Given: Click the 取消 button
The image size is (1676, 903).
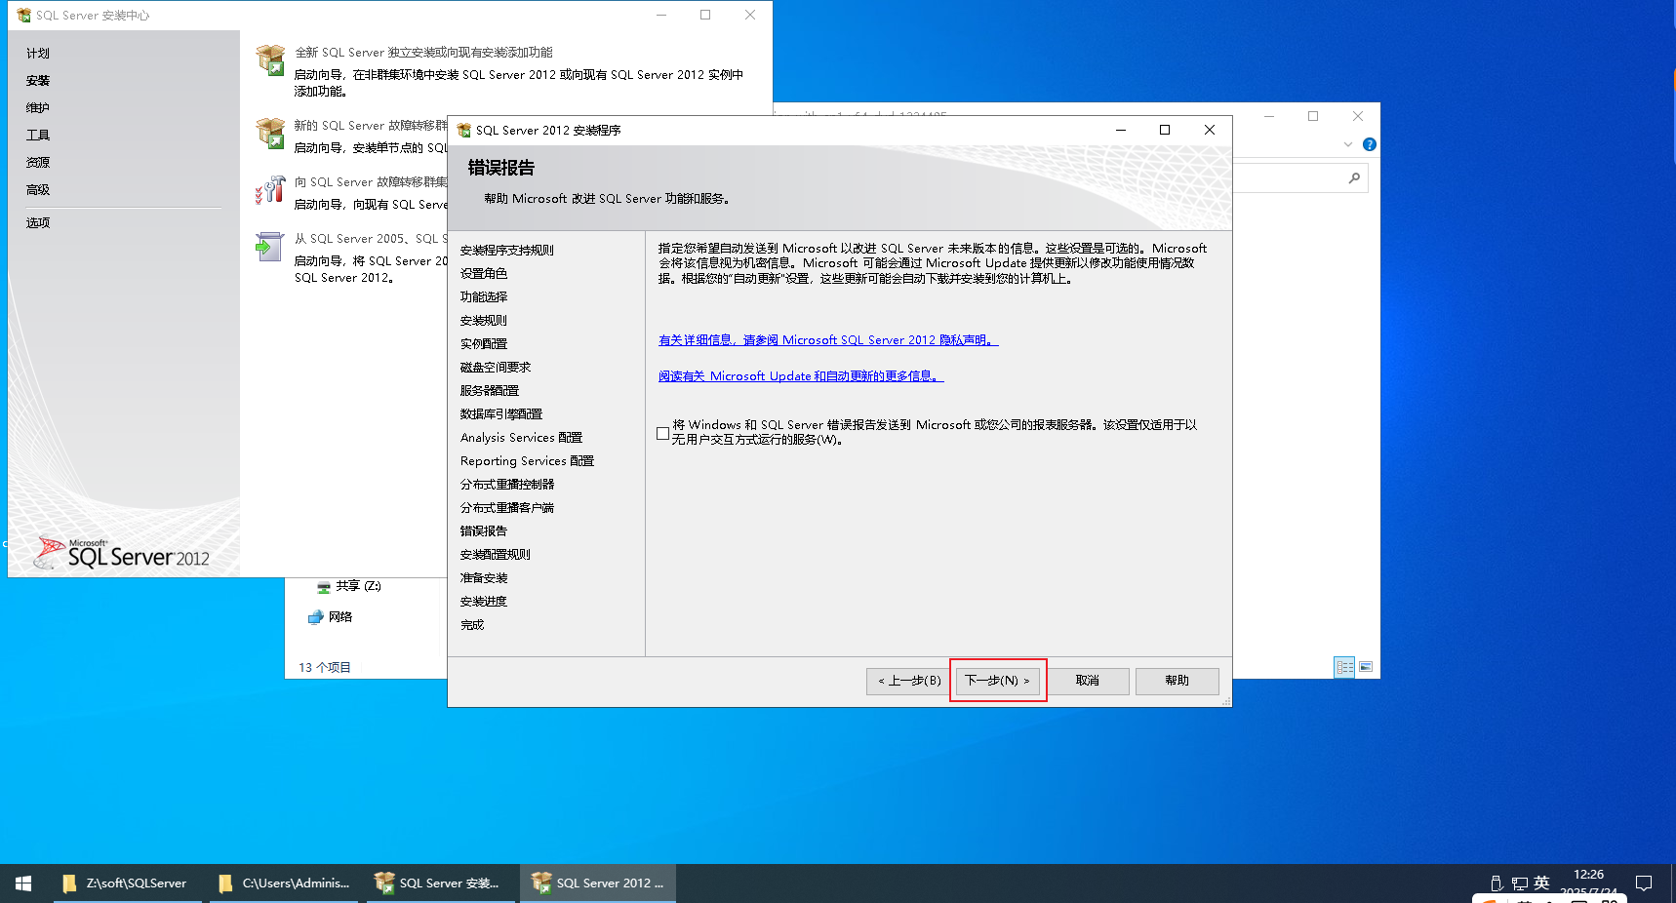Looking at the screenshot, I should coord(1088,681).
